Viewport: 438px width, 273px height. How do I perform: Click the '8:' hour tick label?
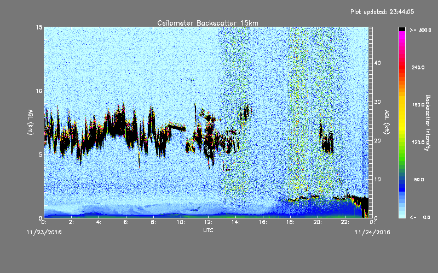point(153,222)
